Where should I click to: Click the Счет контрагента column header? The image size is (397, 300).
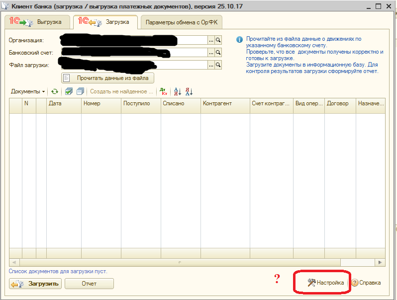[272, 106]
